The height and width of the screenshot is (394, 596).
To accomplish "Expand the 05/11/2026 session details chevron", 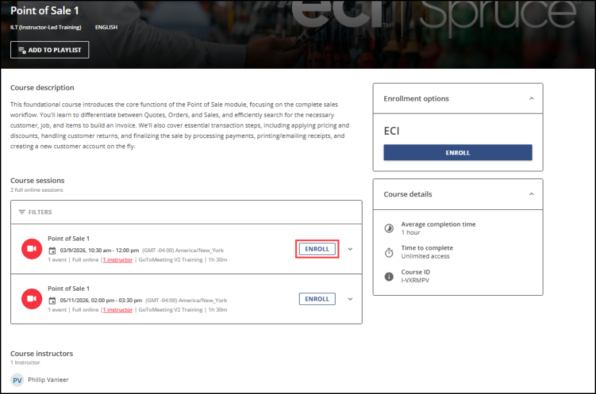I will (350, 299).
